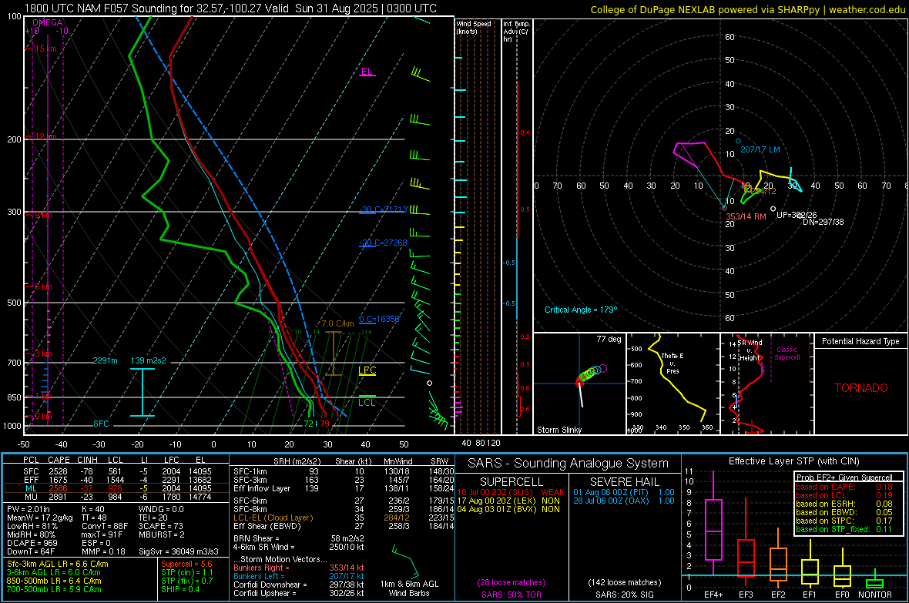The height and width of the screenshot is (603, 909).
Task: Click the 'SFC-1km' SRH row label
Action: (x=250, y=471)
